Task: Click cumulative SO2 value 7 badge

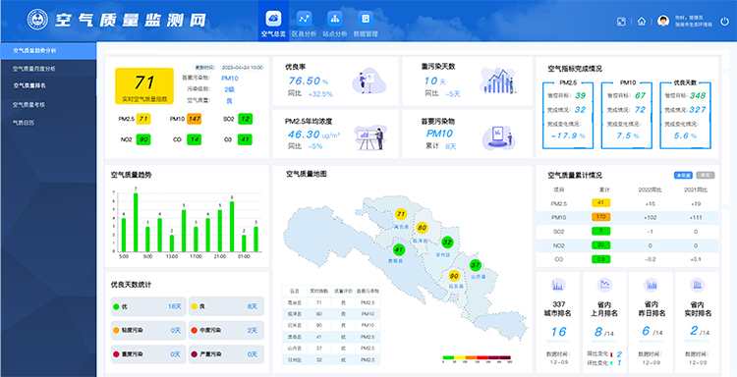Action: click(600, 231)
